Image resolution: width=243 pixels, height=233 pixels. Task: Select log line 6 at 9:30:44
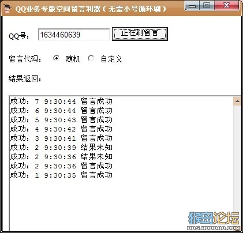[x=61, y=110]
